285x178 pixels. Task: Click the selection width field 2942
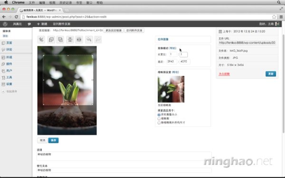click(x=172, y=62)
